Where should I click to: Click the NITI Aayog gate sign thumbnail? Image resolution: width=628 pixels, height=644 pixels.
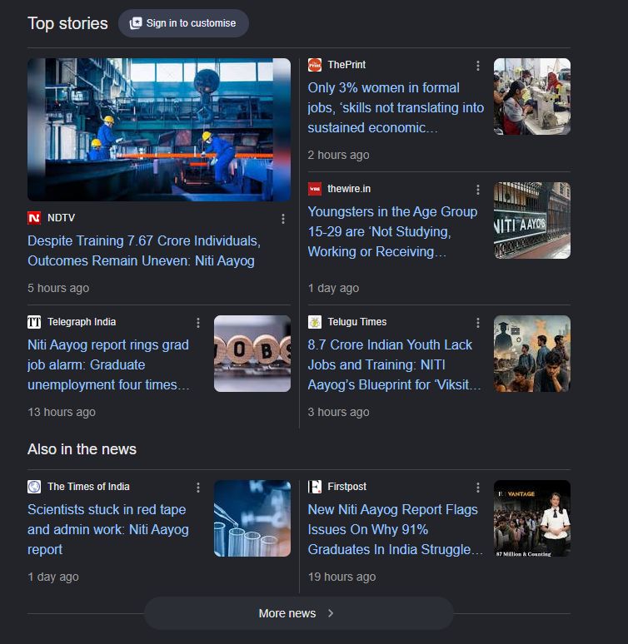[x=532, y=220]
